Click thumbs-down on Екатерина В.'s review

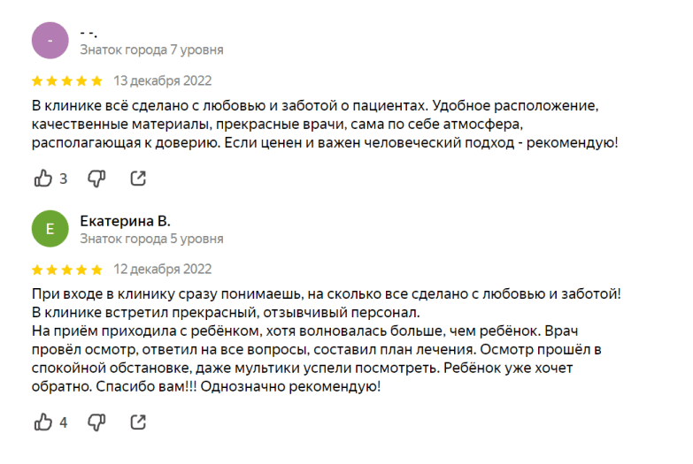(x=96, y=422)
